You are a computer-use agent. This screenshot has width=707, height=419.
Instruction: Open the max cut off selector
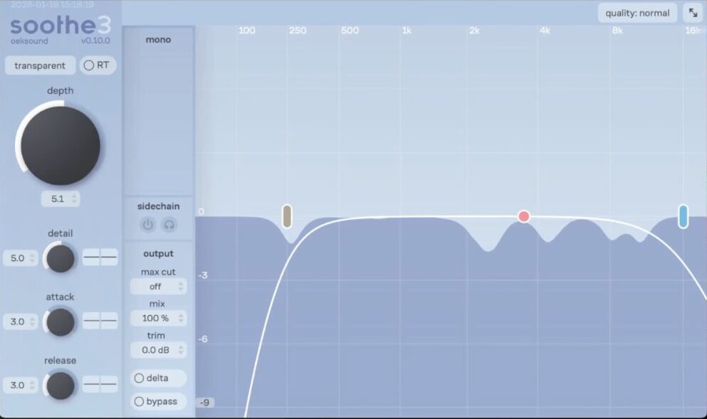click(x=158, y=287)
